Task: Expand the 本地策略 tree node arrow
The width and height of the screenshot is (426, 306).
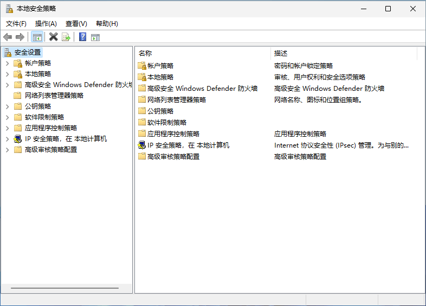Action: [x=7, y=74]
